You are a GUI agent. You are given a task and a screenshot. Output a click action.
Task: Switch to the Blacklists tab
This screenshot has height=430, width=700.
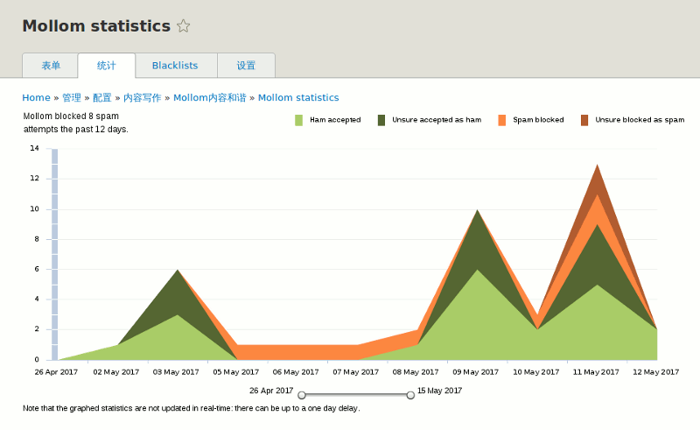point(176,66)
